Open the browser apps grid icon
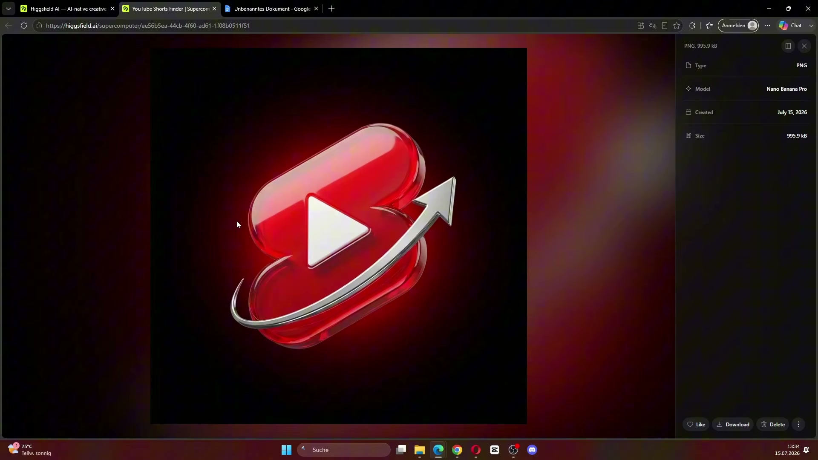Viewport: 818px width, 460px height. (x=641, y=26)
